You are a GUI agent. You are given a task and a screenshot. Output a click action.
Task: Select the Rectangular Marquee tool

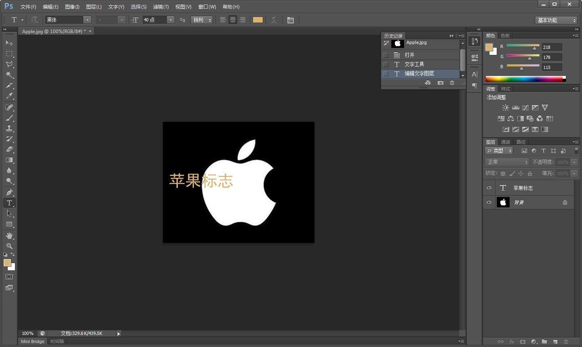click(x=9, y=54)
